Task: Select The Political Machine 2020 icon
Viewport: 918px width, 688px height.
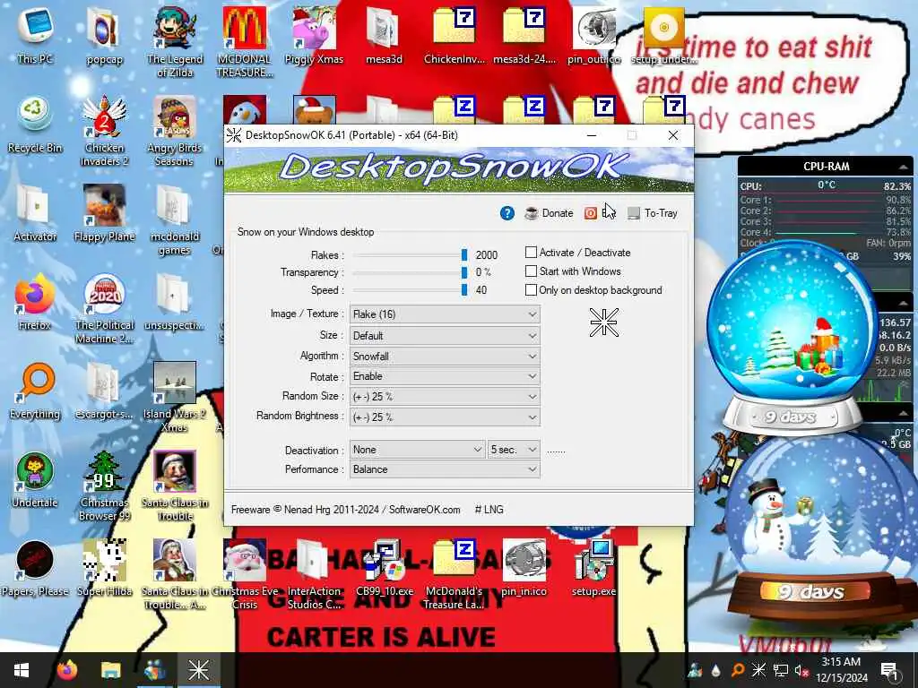Action: 104,309
